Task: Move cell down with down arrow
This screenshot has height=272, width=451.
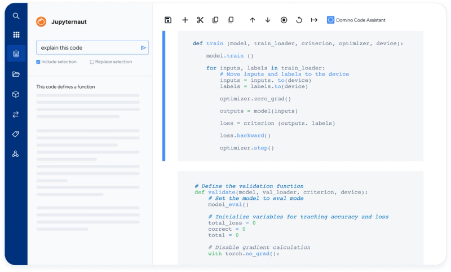Action: tap(268, 20)
